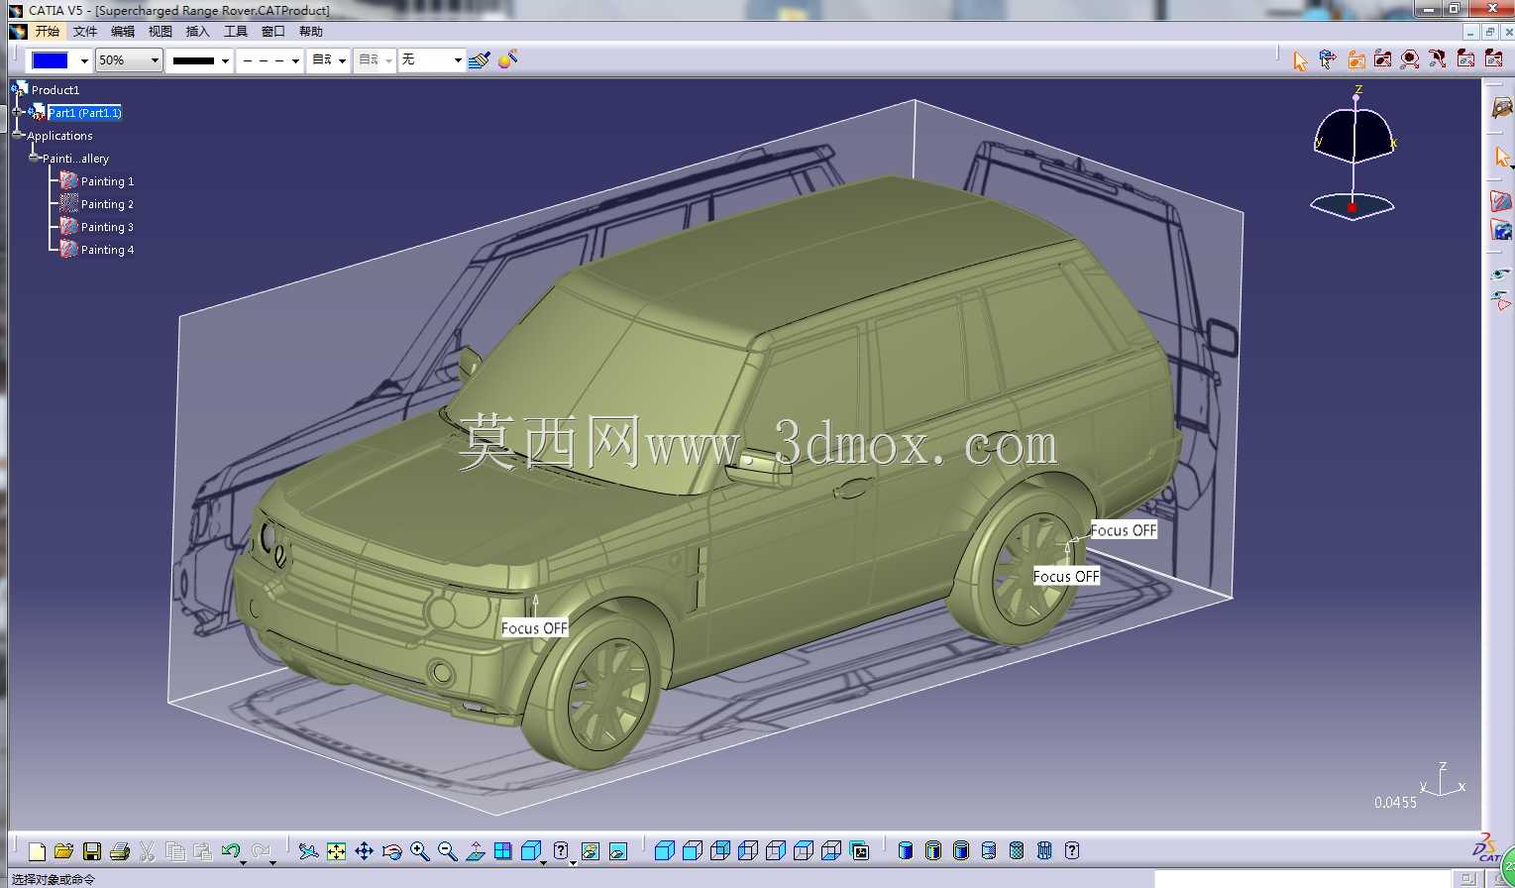
Task: Activate the Fly mode airplane icon
Action: point(309,851)
